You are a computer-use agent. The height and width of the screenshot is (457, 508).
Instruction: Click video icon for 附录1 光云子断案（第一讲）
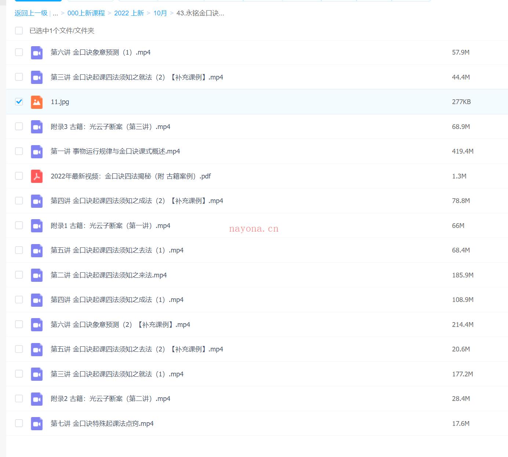37,226
